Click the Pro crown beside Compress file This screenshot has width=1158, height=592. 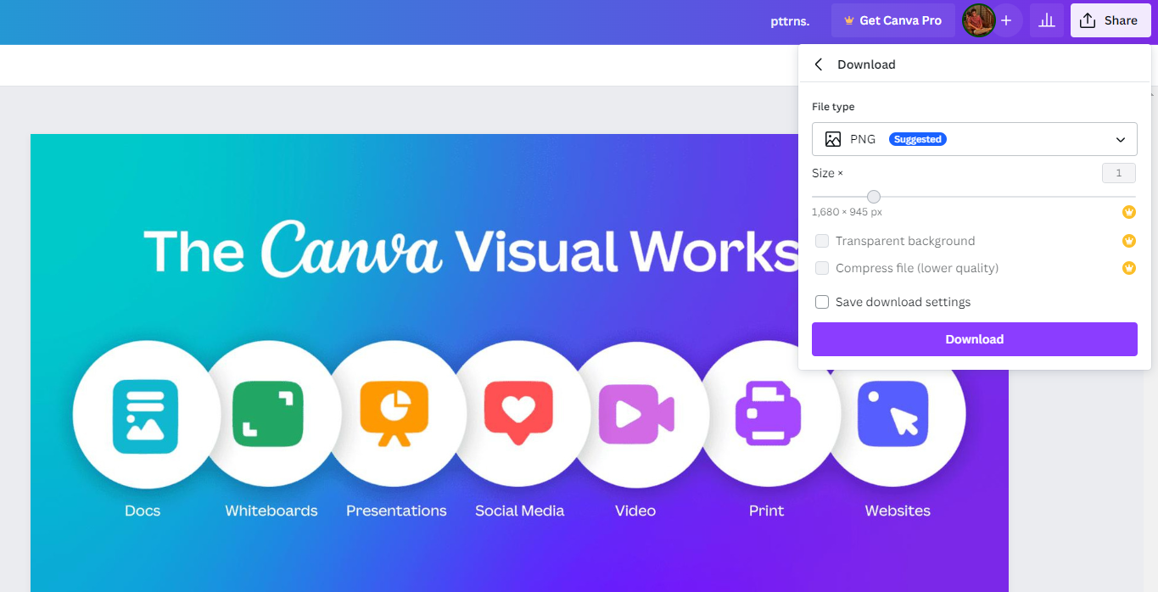coord(1129,268)
